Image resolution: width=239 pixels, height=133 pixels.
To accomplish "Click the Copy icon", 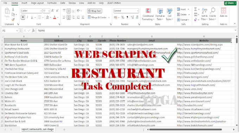I will click(x=13, y=14).
